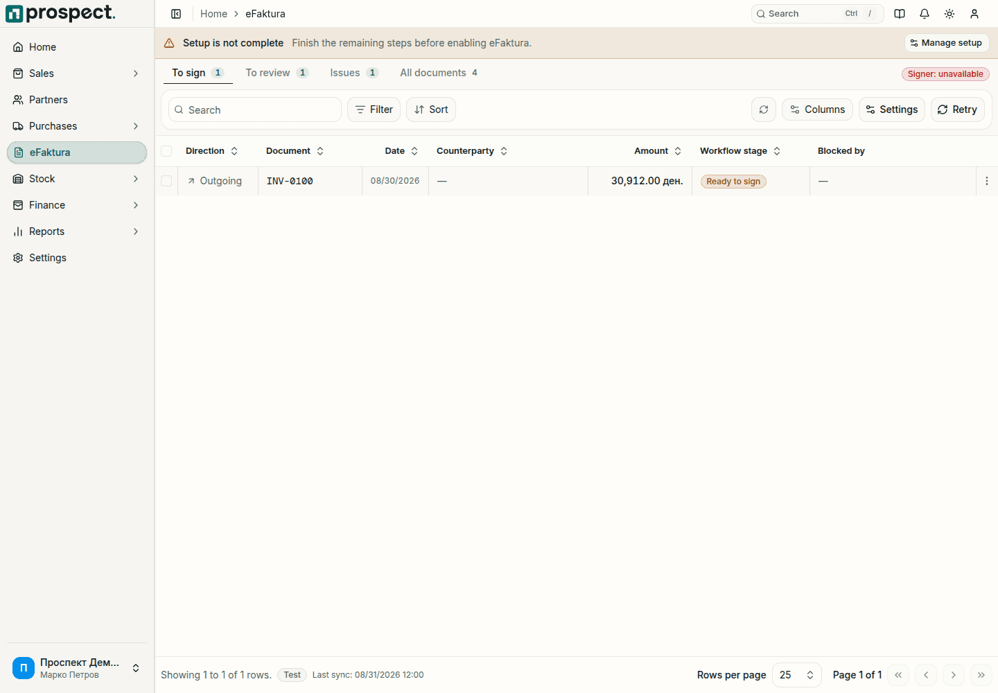The width and height of the screenshot is (998, 693).
Task: Go to the next page
Action: tap(954, 675)
